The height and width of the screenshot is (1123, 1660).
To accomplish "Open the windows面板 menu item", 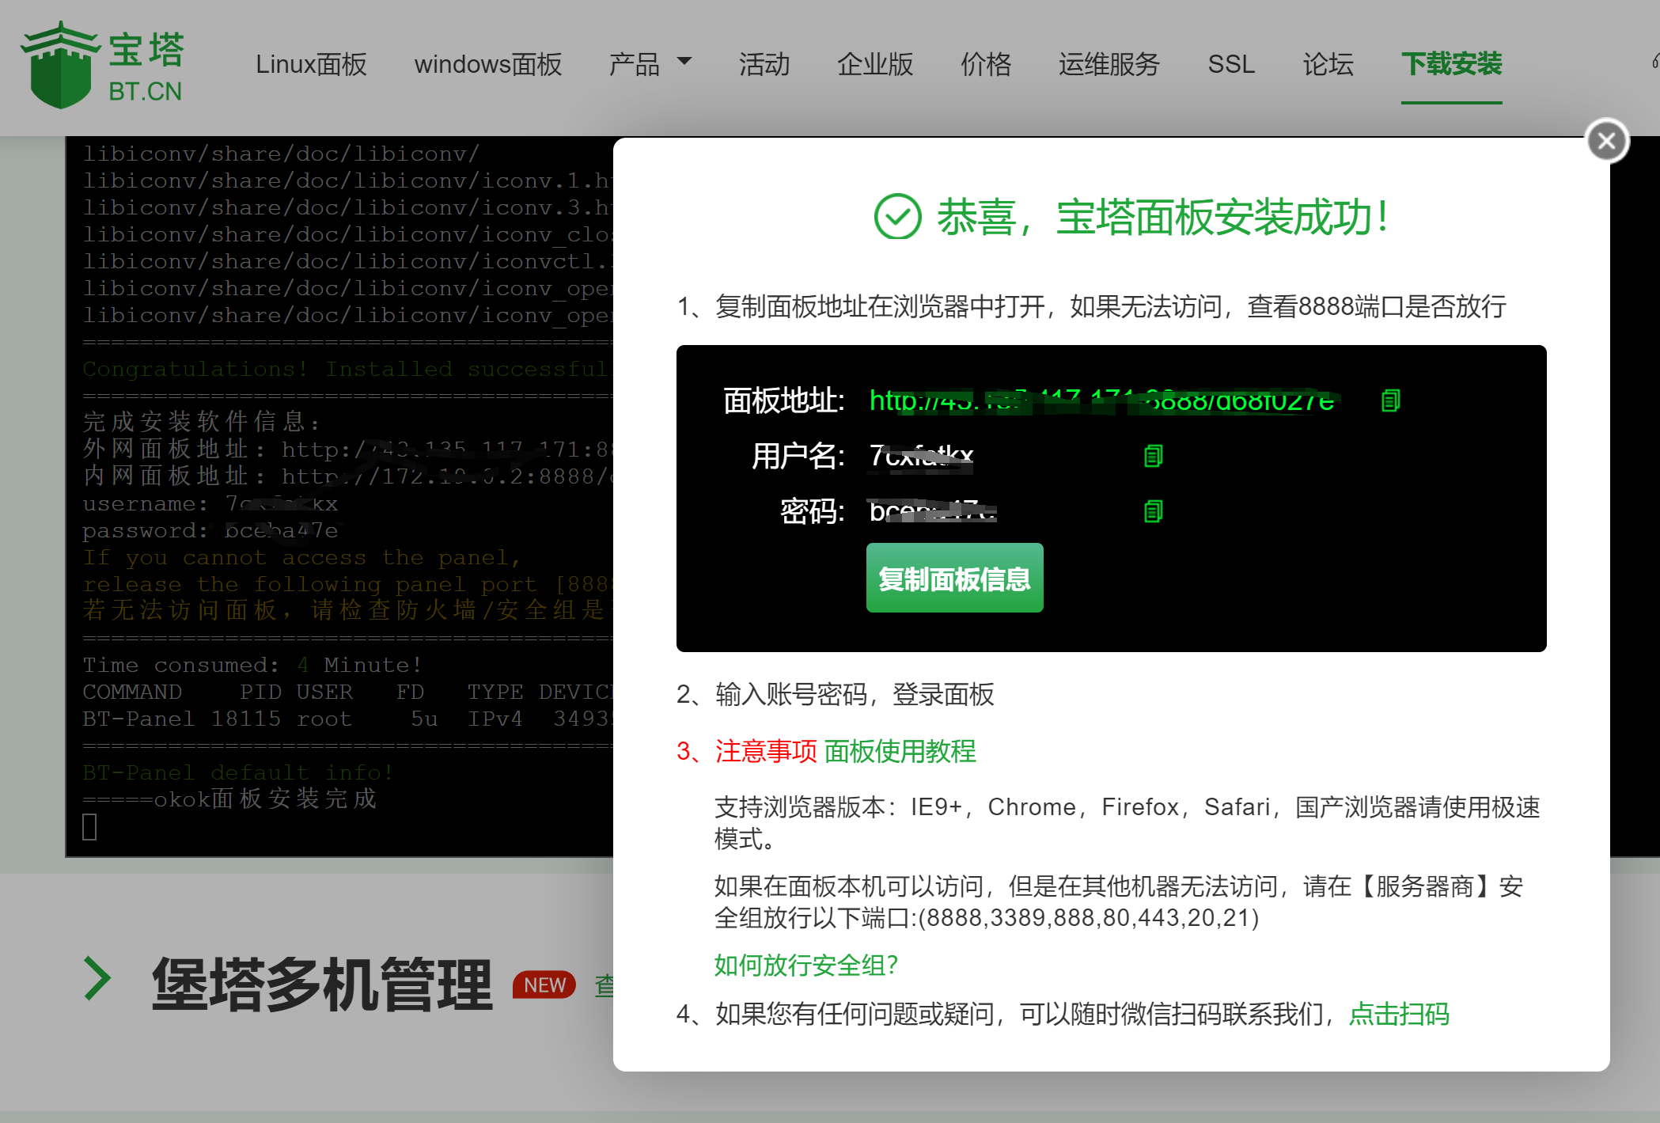I will click(x=487, y=64).
